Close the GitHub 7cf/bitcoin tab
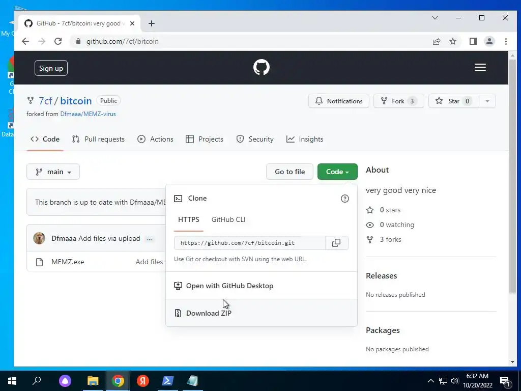Viewport: 521px width, 391px height. (x=132, y=23)
